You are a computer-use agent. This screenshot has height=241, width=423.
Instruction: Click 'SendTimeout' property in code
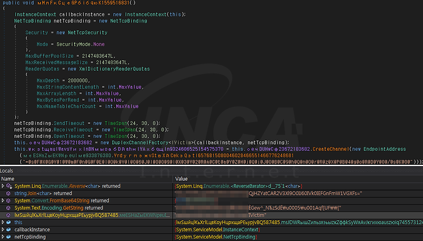tap(69, 123)
